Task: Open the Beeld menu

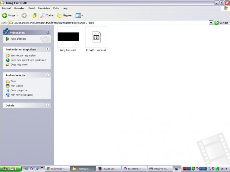Action: 32,8
